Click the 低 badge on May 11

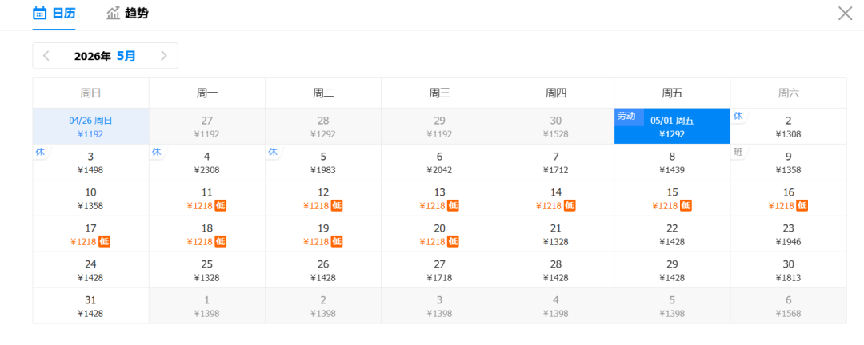pos(220,205)
